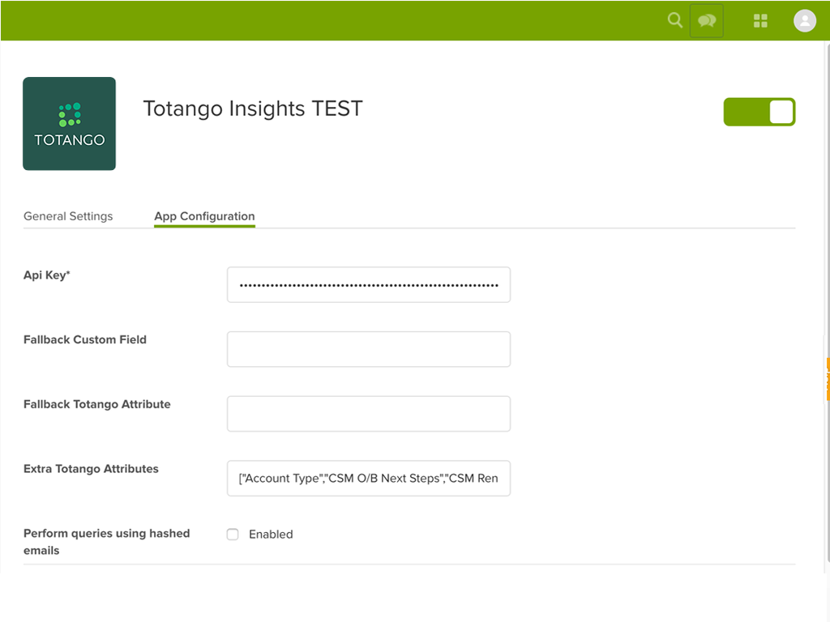The width and height of the screenshot is (830, 622).
Task: Click into the Api Key field
Action: 369,285
